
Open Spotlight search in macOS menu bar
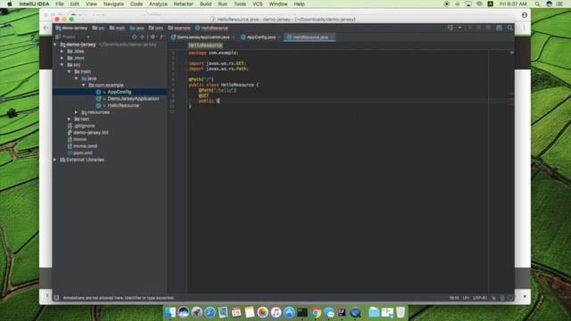(537, 4)
